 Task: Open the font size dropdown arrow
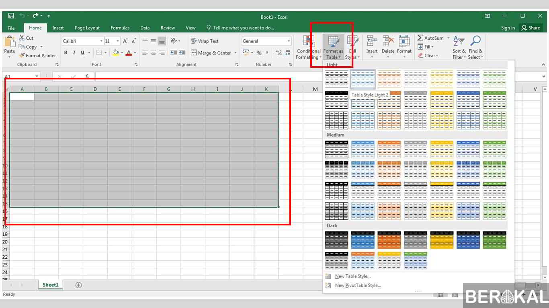pos(118,41)
